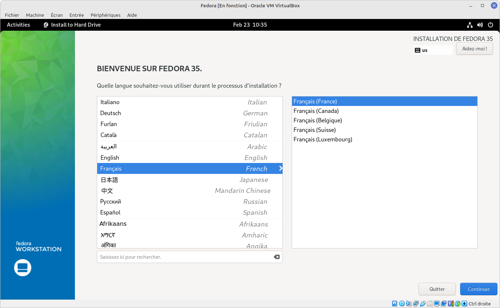Image resolution: width=500 pixels, height=308 pixels.
Task: Click the GNOME power icon
Action: pyautogui.click(x=490, y=25)
